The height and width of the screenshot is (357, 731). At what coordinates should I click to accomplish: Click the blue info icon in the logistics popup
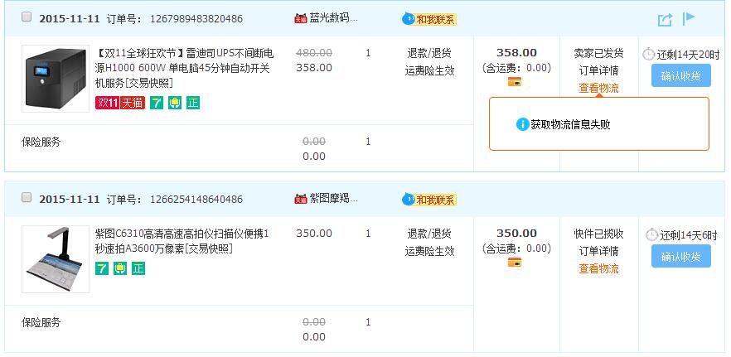pyautogui.click(x=523, y=124)
